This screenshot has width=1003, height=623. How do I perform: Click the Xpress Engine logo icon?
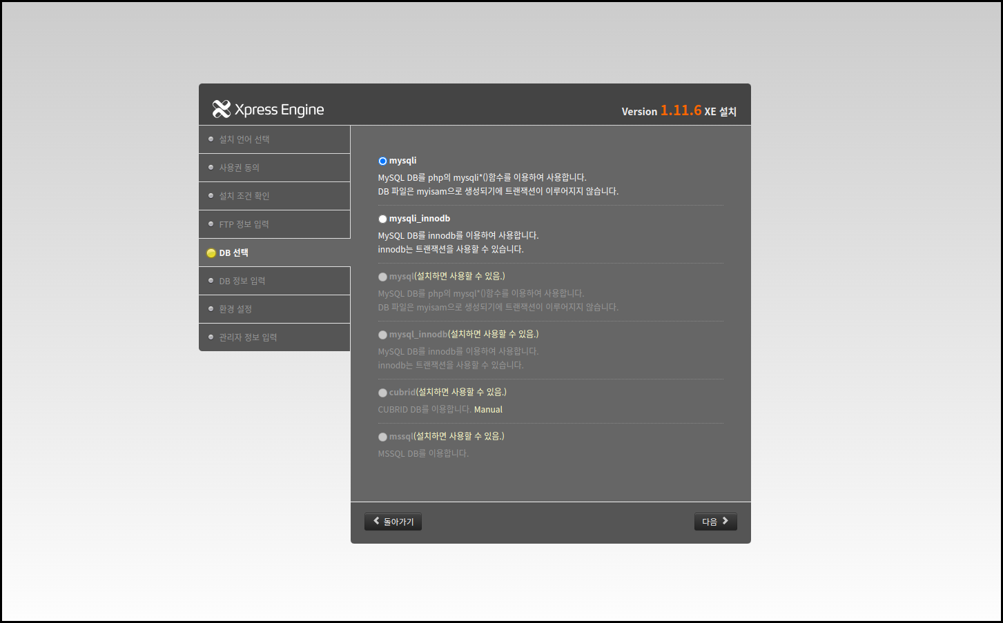(222, 109)
